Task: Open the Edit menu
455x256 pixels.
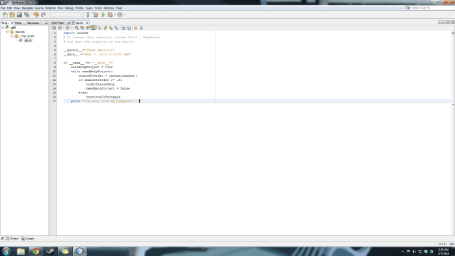Action: click(x=9, y=8)
